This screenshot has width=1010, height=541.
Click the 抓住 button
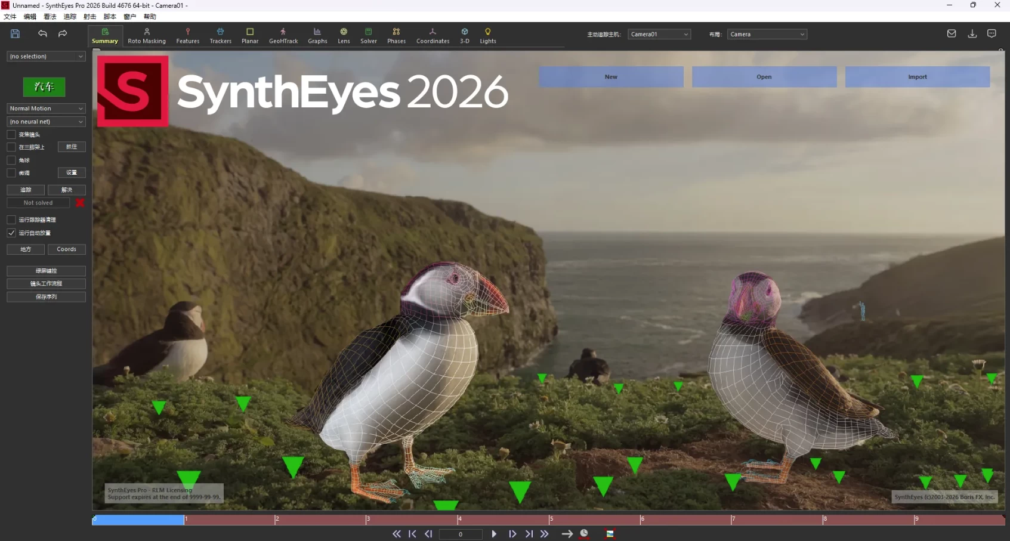tap(72, 147)
